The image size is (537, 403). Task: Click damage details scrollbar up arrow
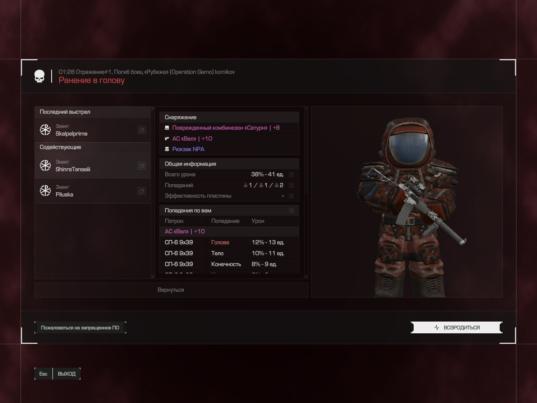point(306,109)
